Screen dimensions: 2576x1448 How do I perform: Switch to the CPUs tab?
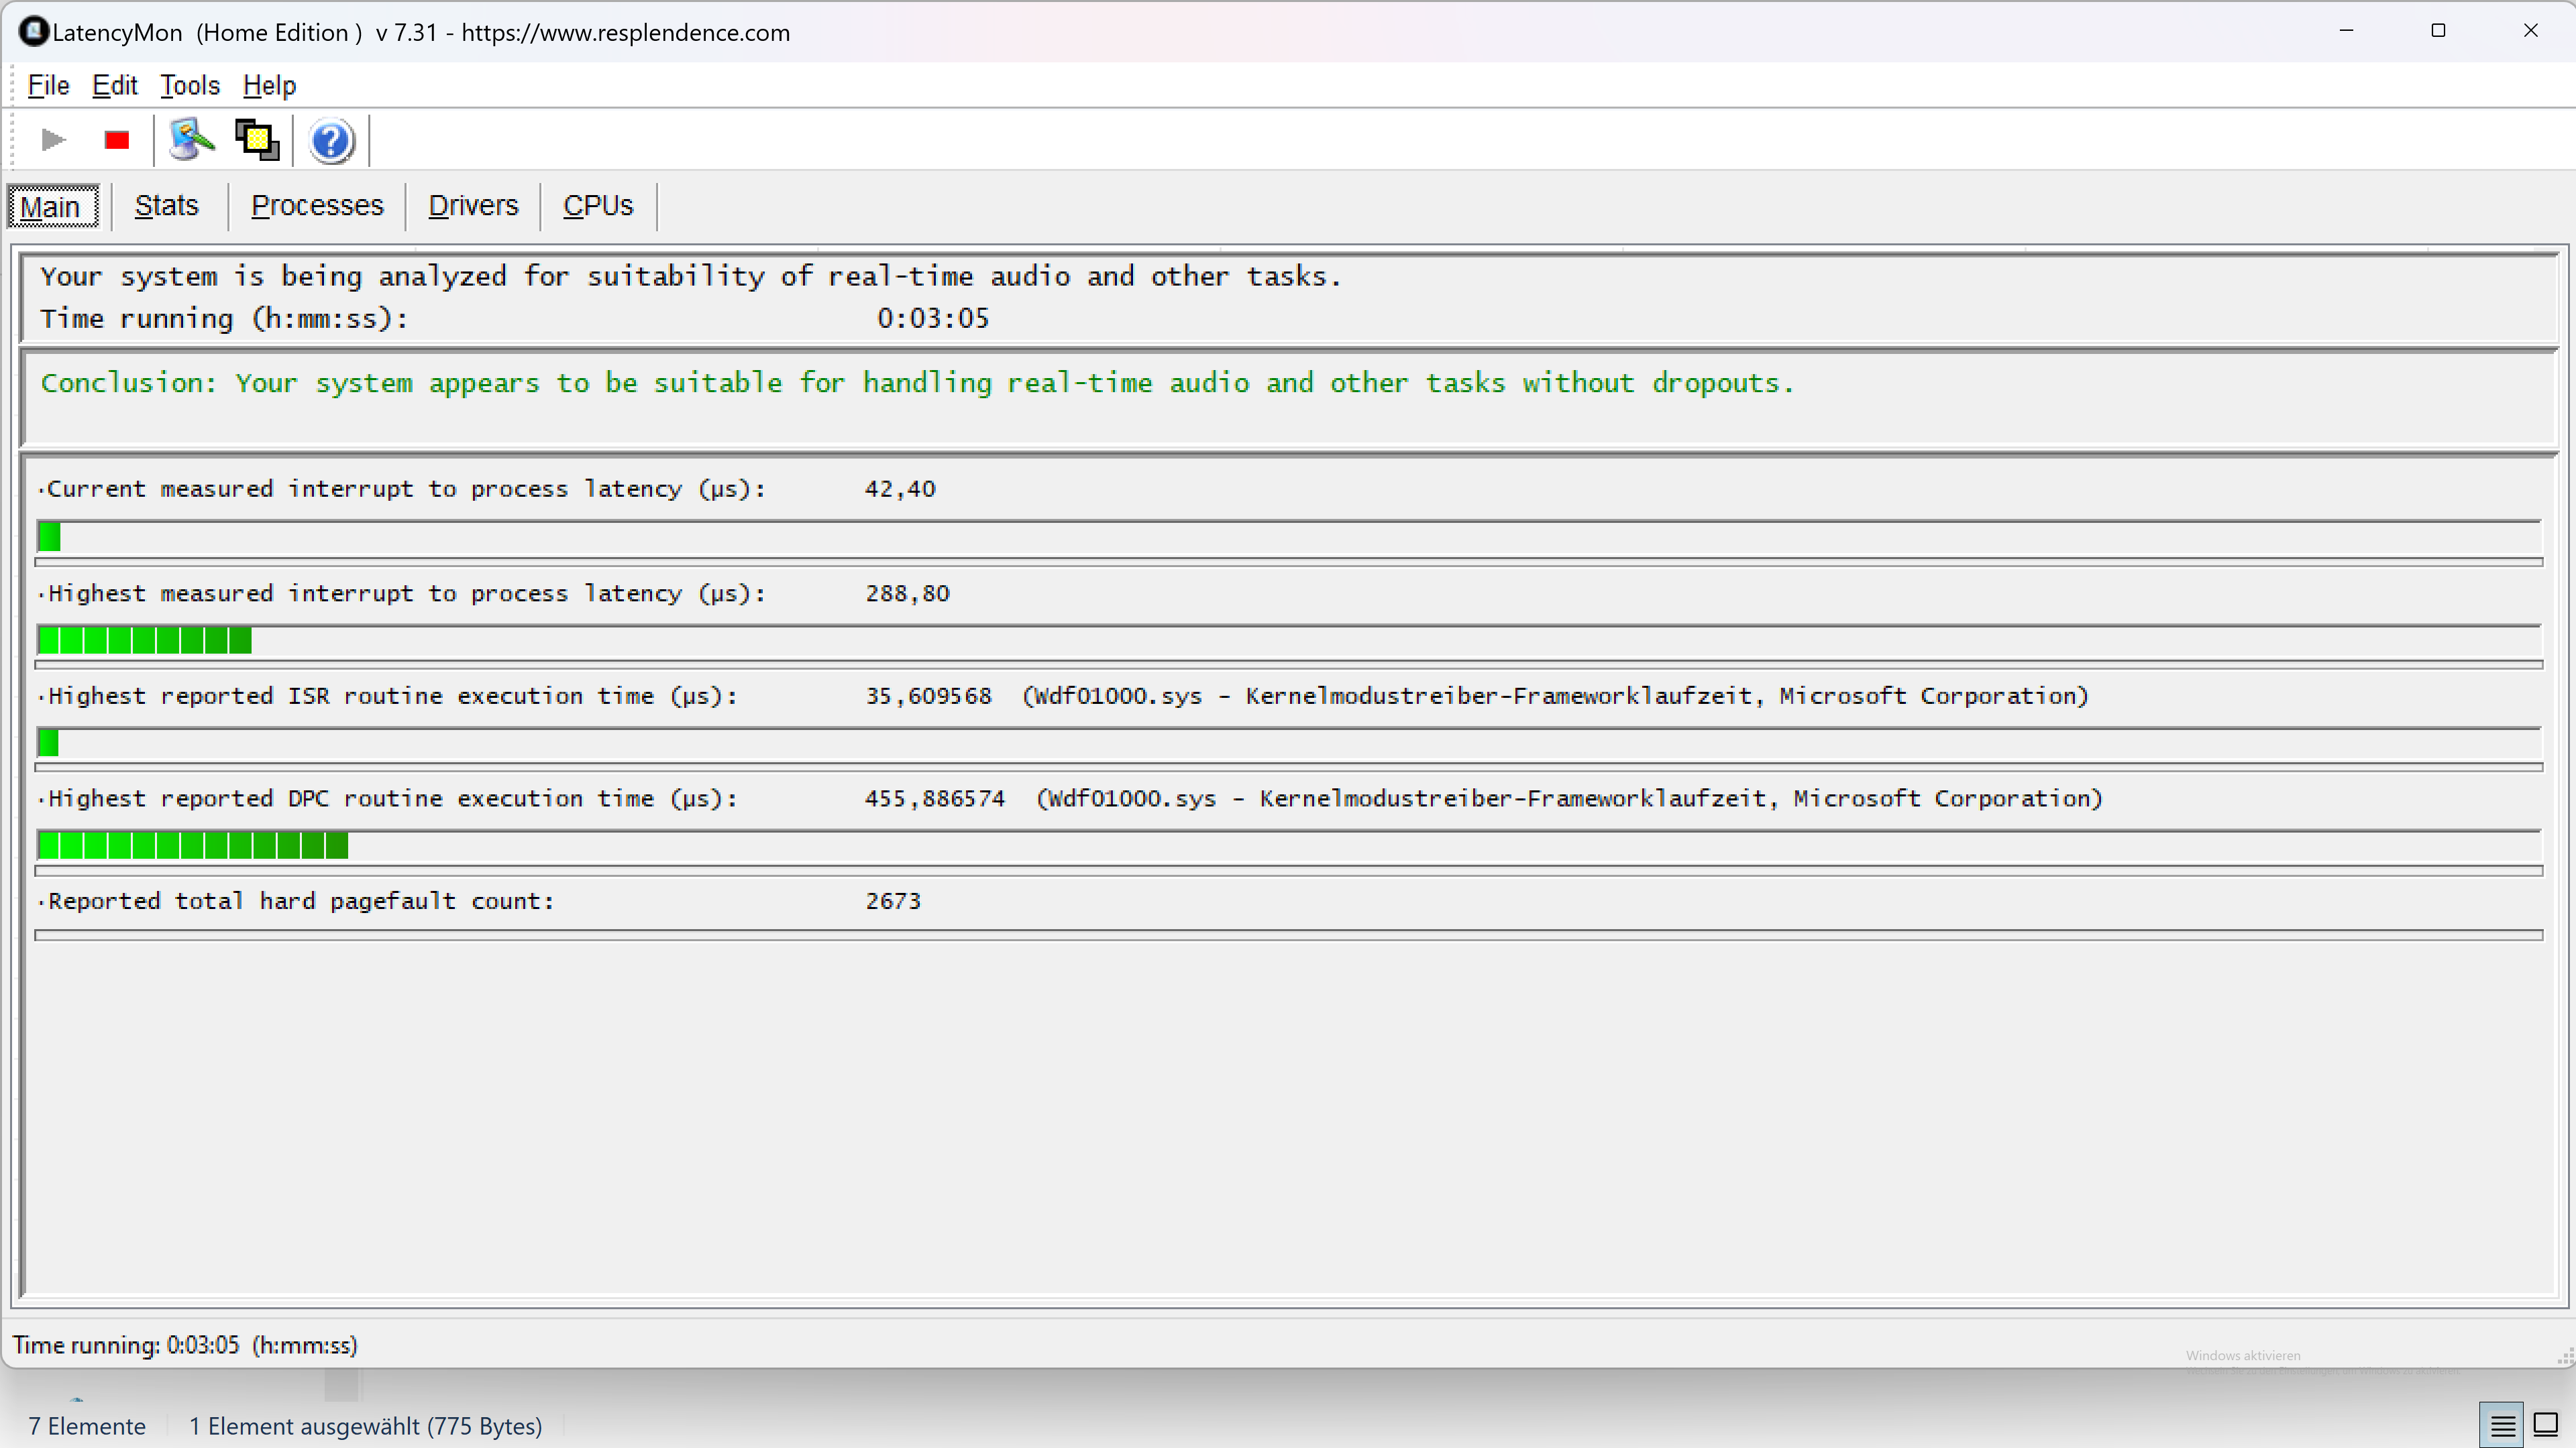(598, 206)
